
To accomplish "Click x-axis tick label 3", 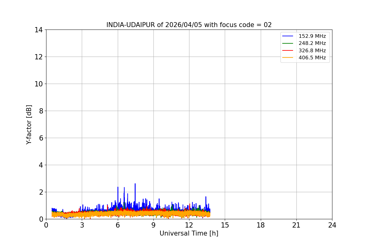I will tap(82, 225).
